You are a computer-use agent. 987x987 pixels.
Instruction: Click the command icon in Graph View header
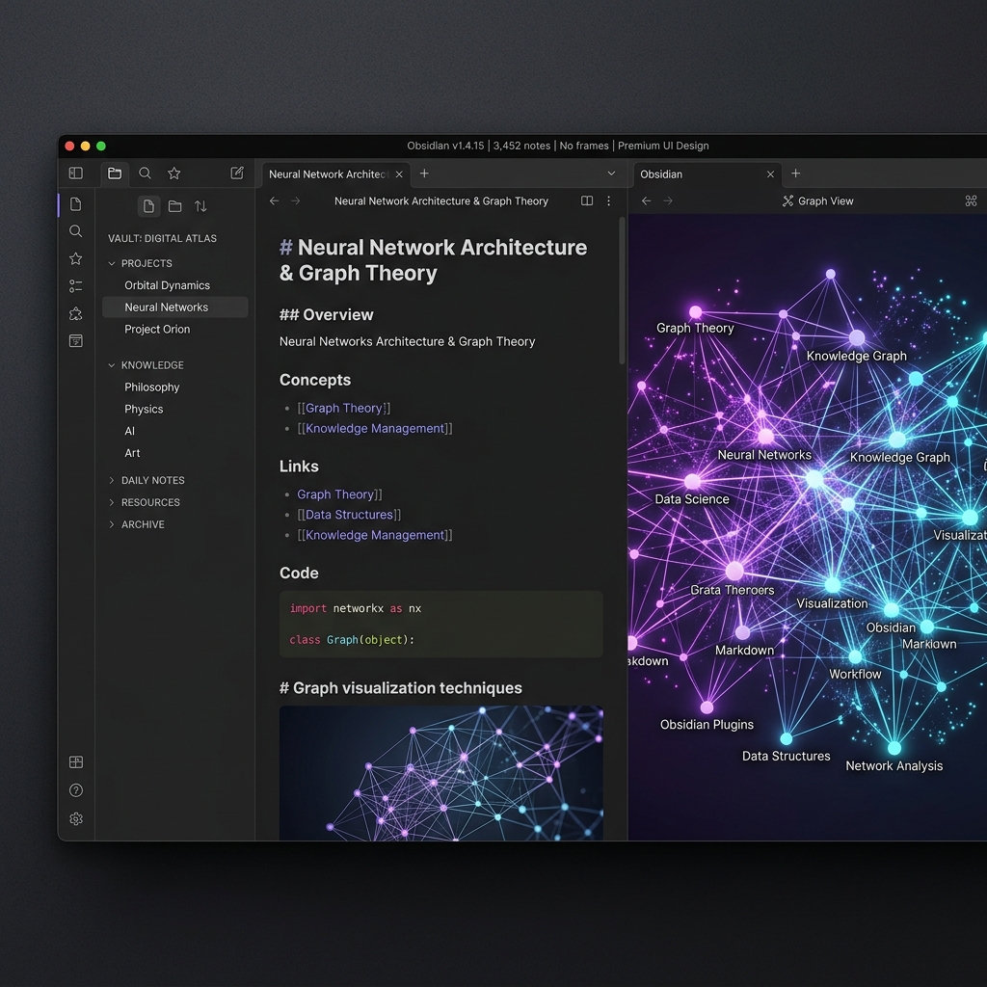(971, 200)
